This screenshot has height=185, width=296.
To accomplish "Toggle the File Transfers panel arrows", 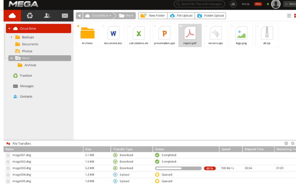I will pos(8,144).
